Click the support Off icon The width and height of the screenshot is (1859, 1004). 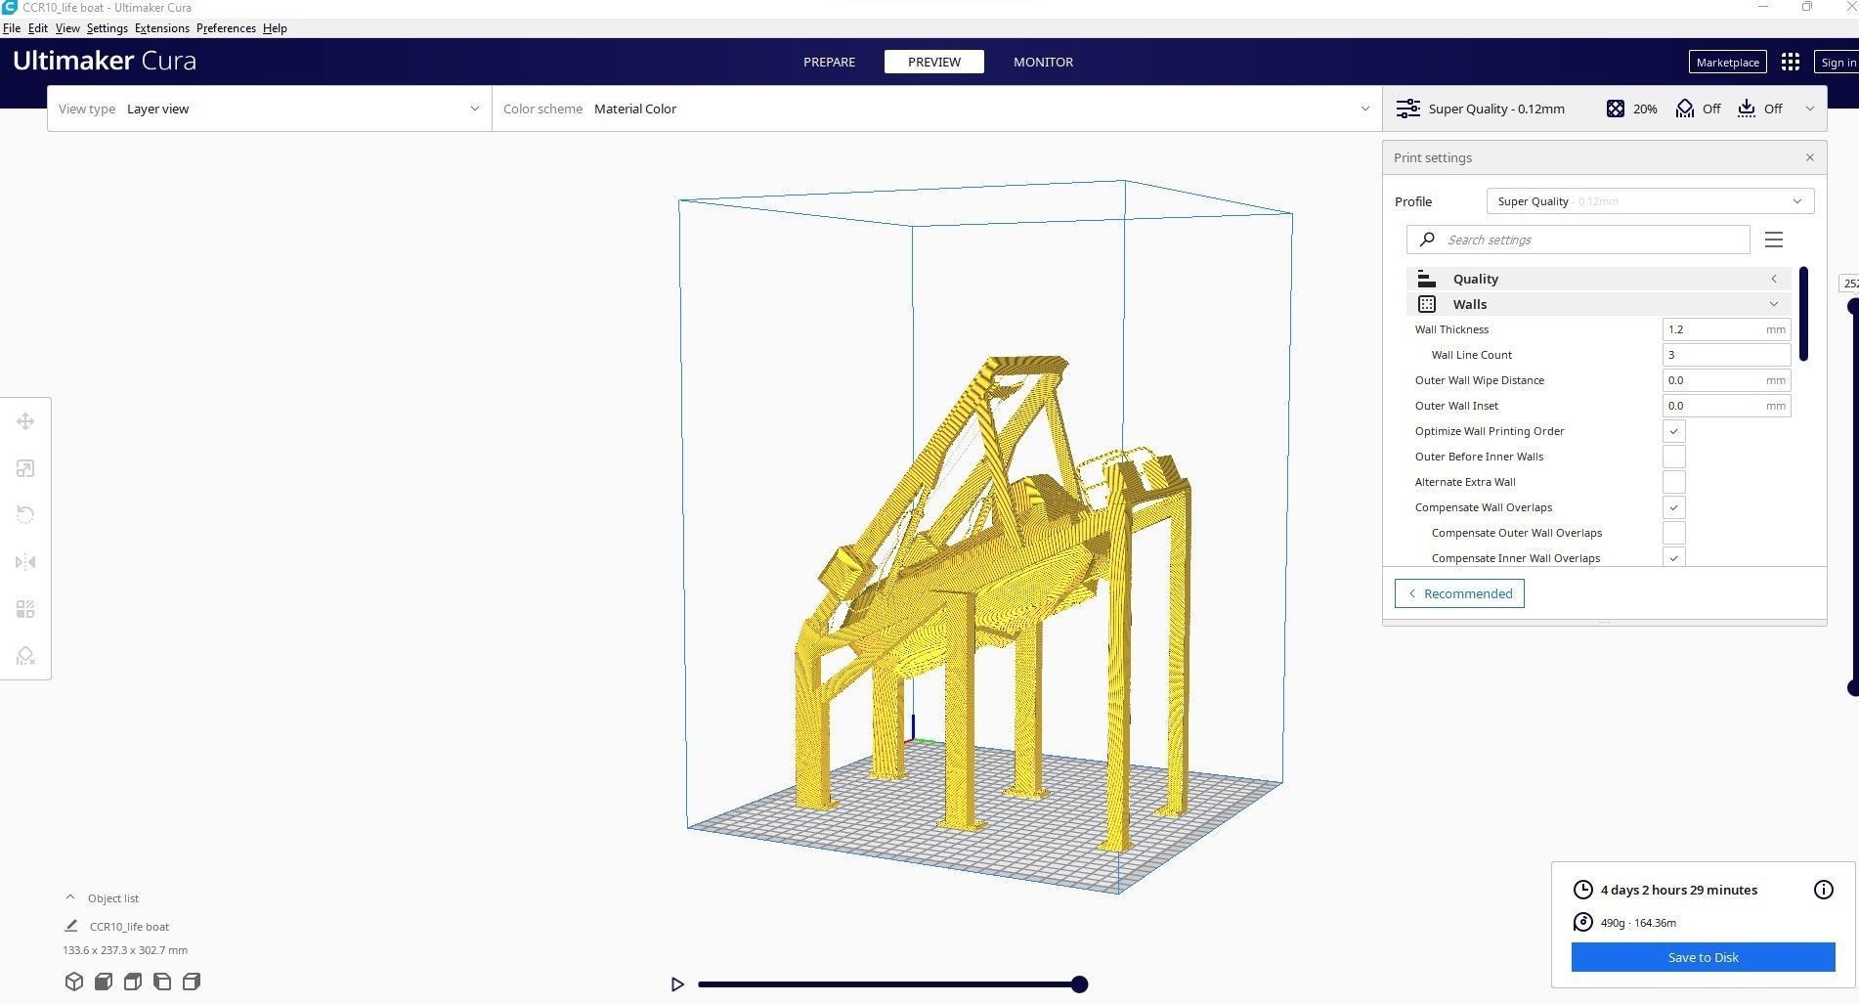[x=1685, y=109]
